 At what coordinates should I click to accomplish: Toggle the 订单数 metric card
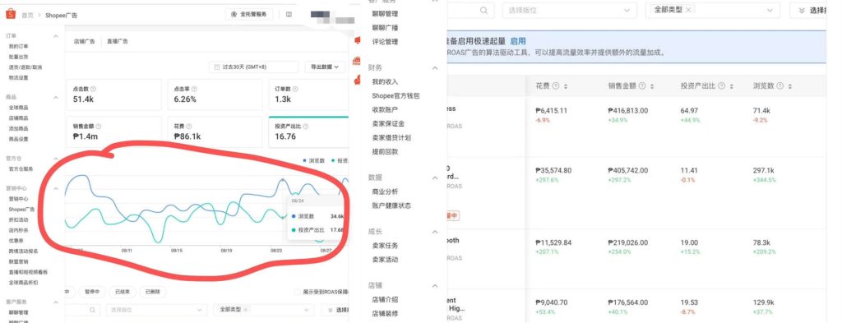pyautogui.click(x=309, y=95)
